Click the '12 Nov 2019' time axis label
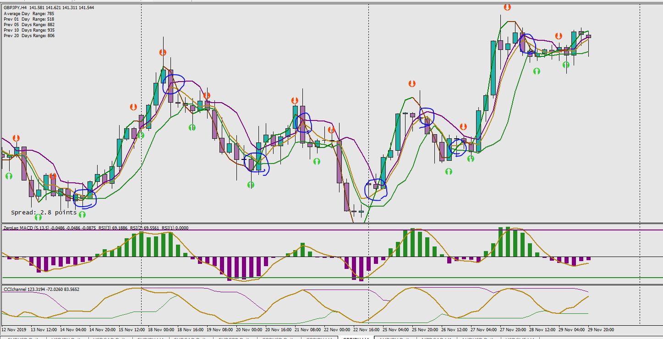This screenshot has height=339, width=663. click(x=14, y=329)
